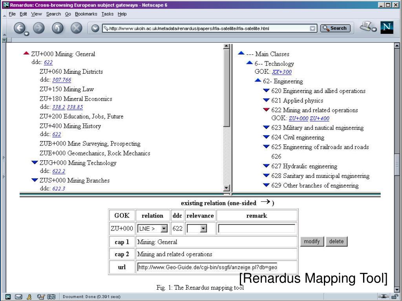Screen dimensions: 402x301
Task: Click the modify button
Action: [x=312, y=241]
